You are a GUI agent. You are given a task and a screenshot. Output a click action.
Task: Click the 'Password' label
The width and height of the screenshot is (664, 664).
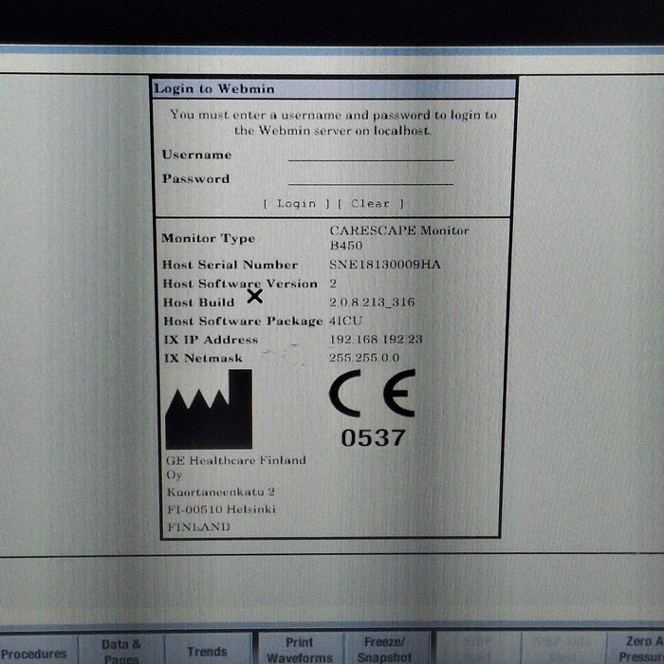[x=196, y=178]
